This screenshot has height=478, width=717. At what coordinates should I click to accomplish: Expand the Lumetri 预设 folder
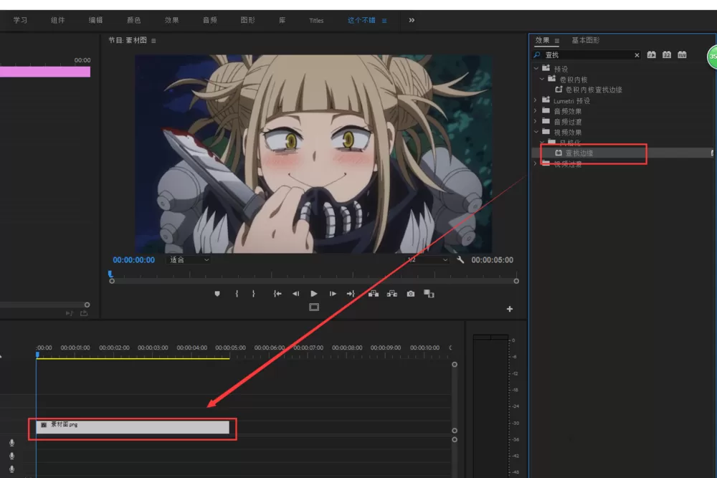[535, 100]
